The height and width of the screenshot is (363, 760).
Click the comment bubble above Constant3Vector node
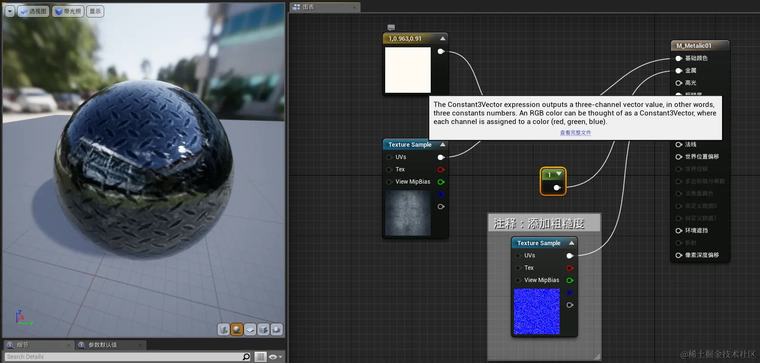tap(391, 27)
